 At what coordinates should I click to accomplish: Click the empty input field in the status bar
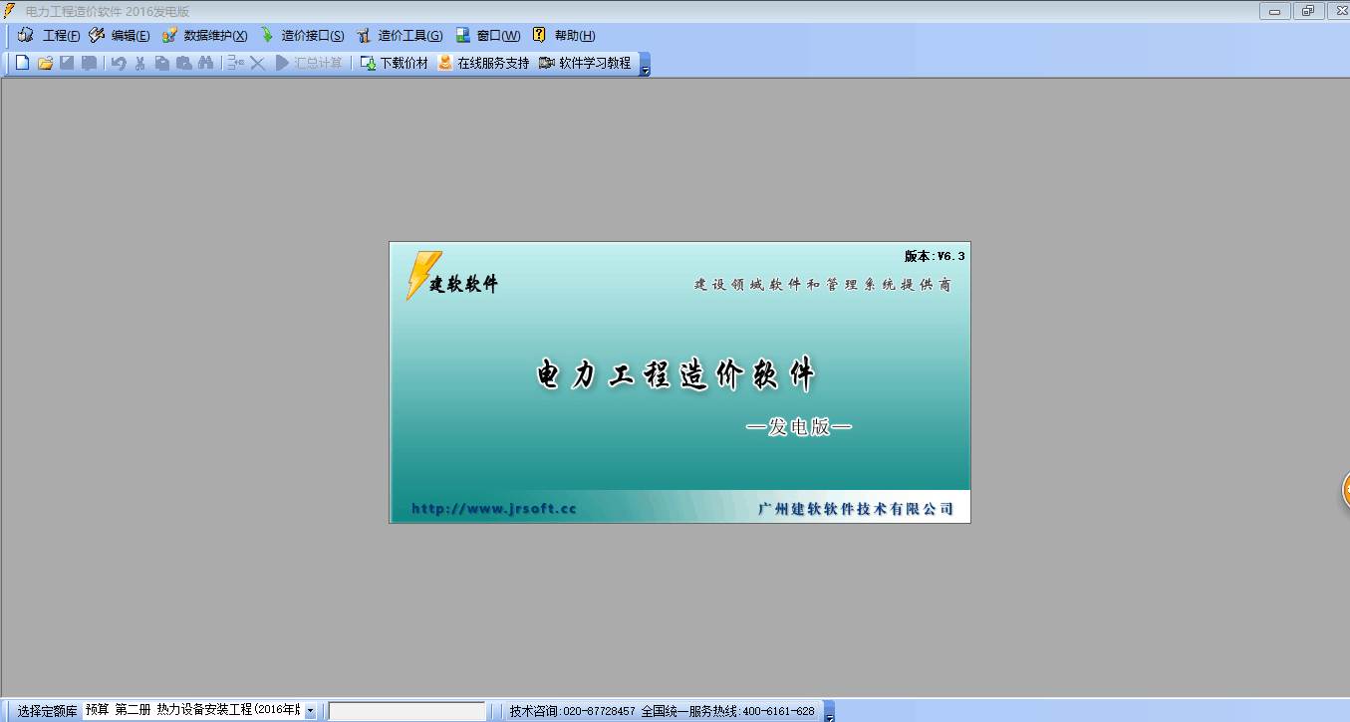click(x=407, y=711)
